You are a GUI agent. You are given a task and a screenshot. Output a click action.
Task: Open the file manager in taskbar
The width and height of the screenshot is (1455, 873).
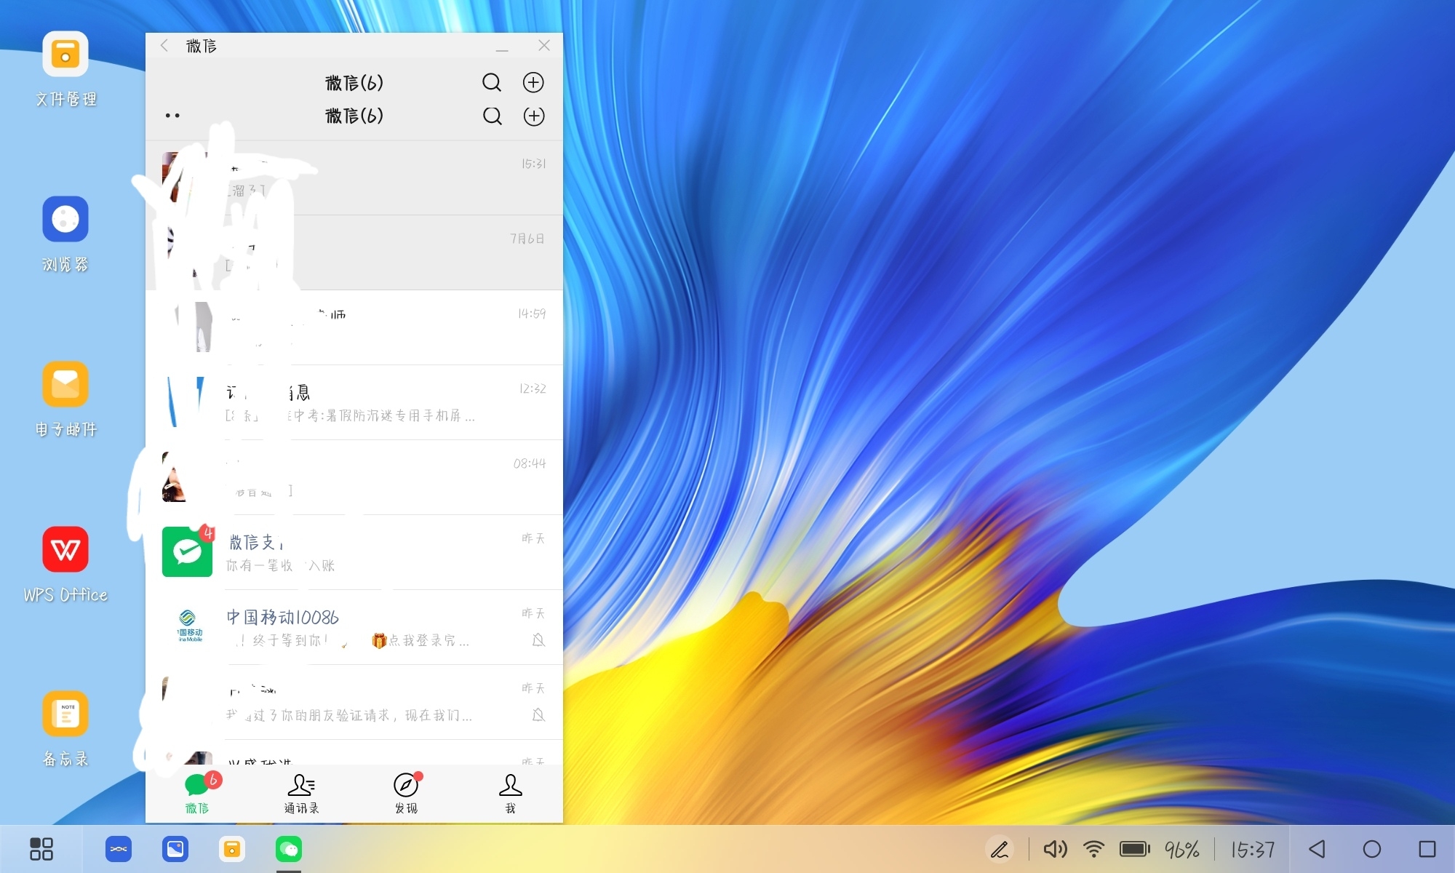click(232, 849)
